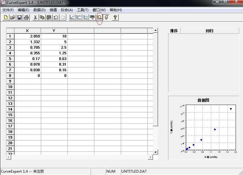Open the 拟合(A) menu

tap(67, 10)
